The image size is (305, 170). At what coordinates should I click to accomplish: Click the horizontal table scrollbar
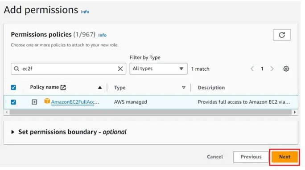coord(151,112)
